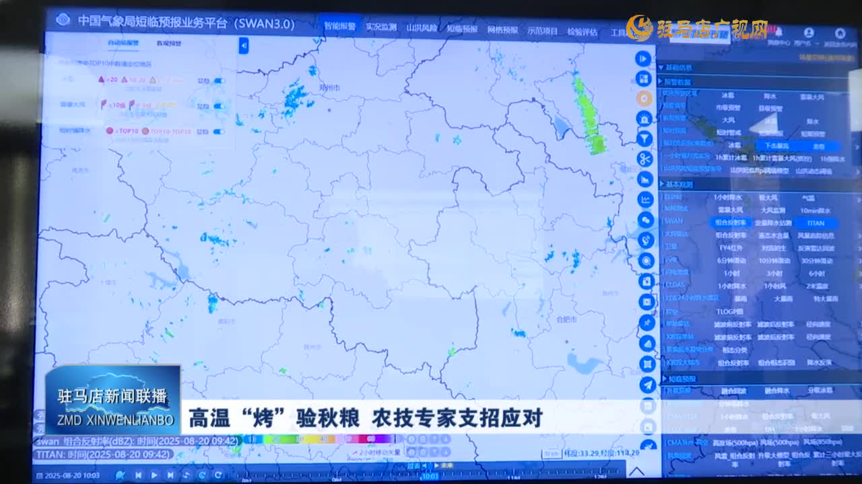Select the 高度场(500hpa) option
The width and height of the screenshot is (862, 484).
(735, 442)
